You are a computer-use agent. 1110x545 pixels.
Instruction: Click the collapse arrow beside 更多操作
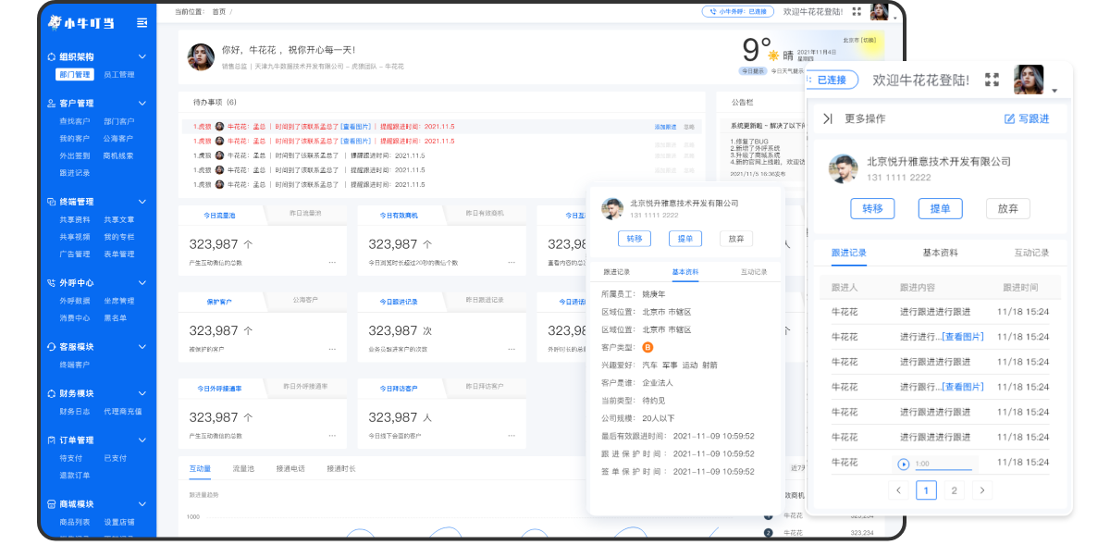(x=827, y=118)
